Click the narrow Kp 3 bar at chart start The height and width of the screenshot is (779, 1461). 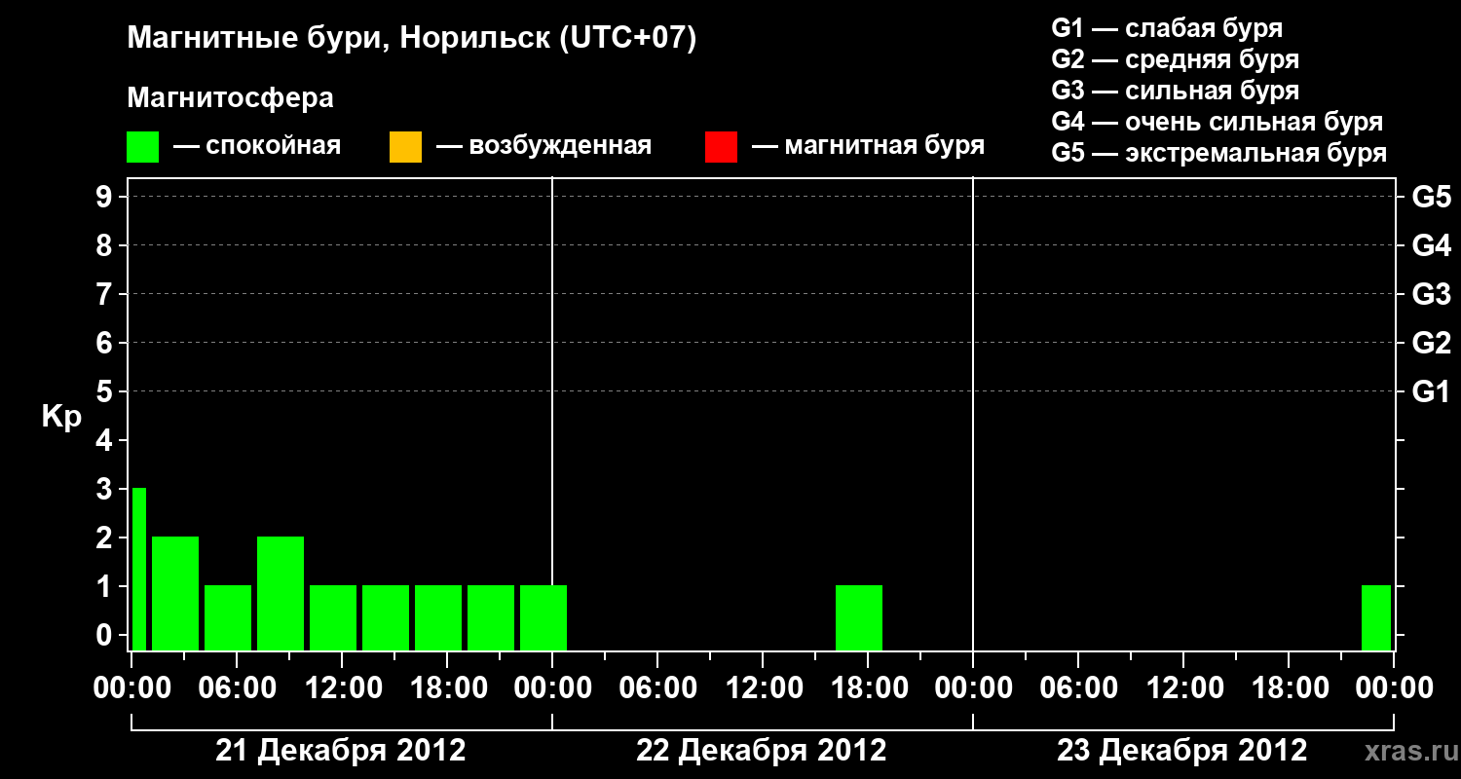139,569
